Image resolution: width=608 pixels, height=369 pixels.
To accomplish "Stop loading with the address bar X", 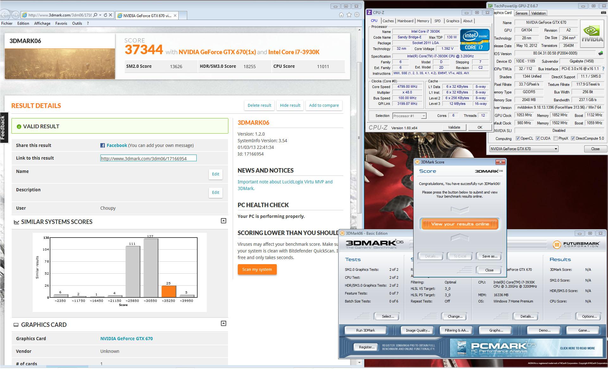I will (x=111, y=15).
